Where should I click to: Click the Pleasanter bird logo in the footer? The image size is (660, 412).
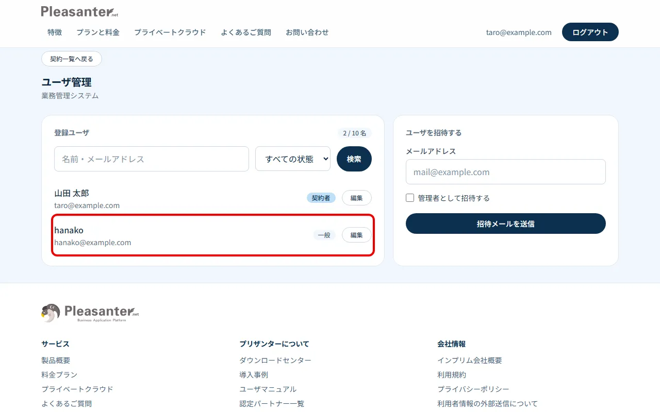90,313
